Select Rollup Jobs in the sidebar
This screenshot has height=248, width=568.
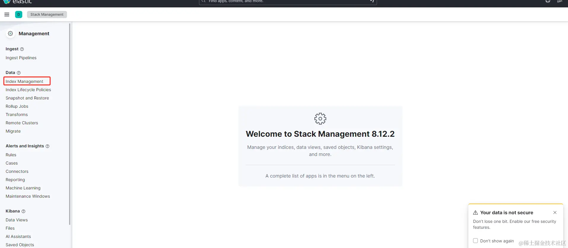[17, 106]
